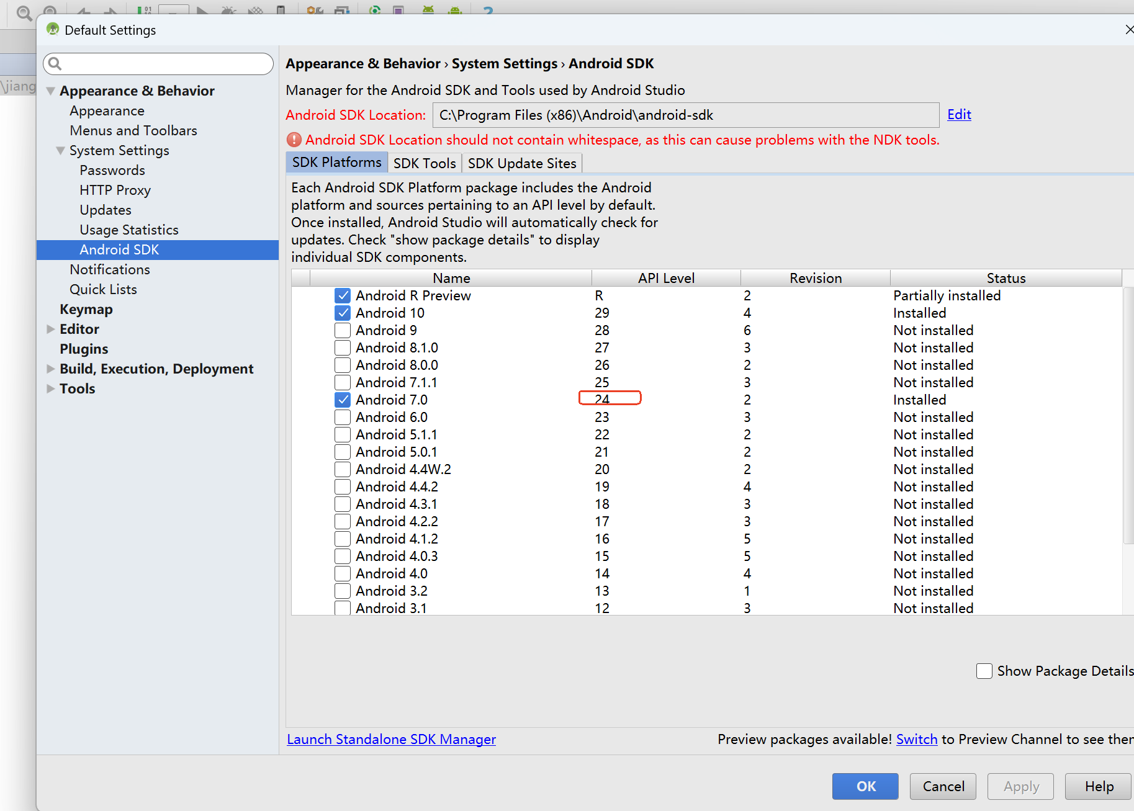Sort table by API Level column header
Viewport: 1134px width, 811px height.
pyautogui.click(x=666, y=278)
